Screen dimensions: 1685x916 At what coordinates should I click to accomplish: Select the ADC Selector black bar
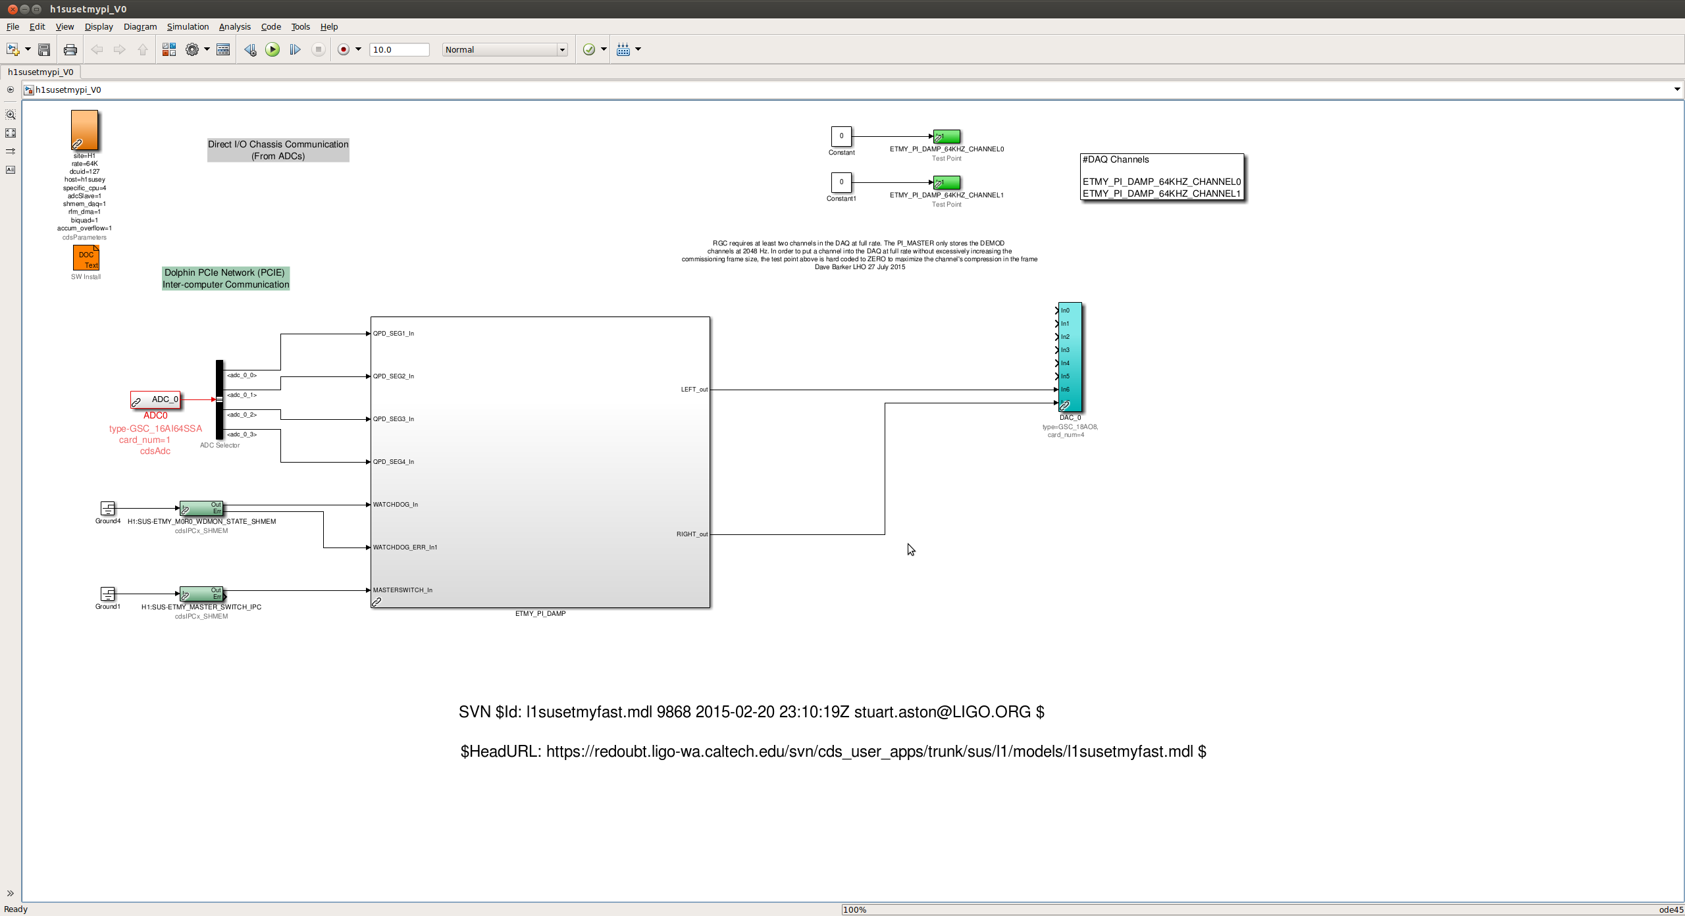[219, 399]
